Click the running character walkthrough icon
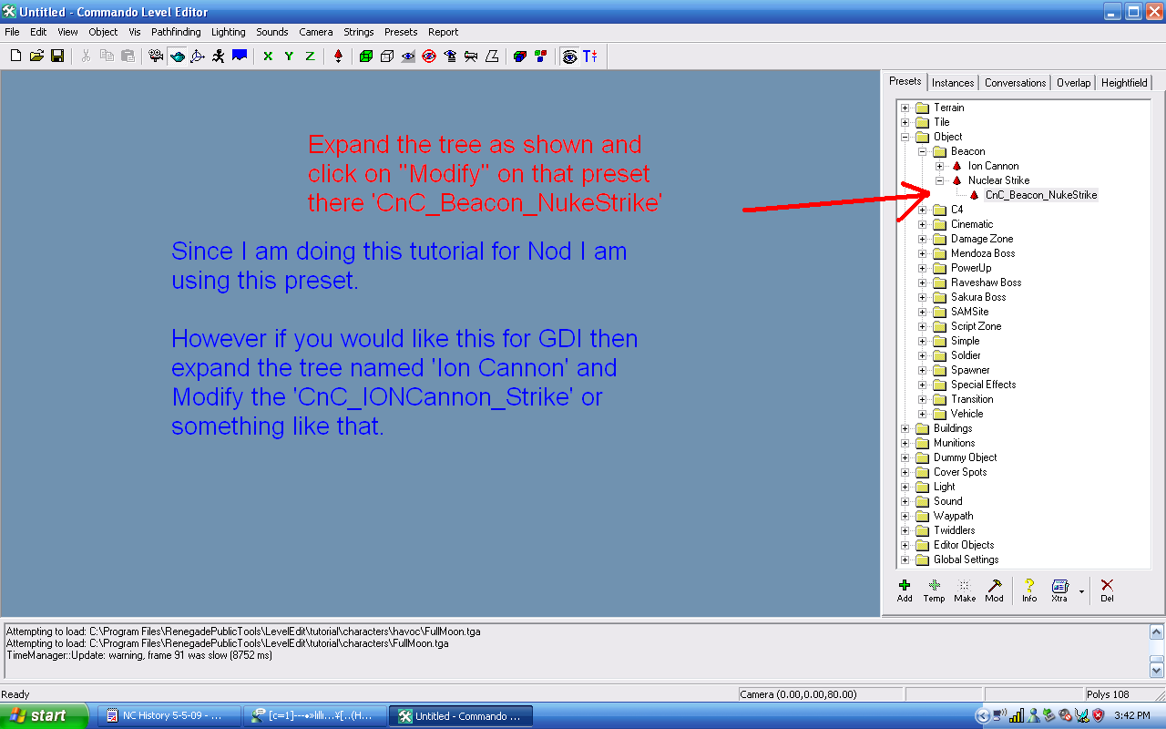 pos(219,56)
